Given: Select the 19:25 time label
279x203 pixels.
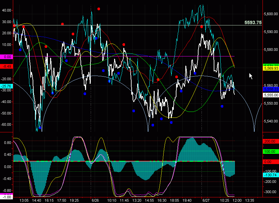Looking at the screenshot, I should 74,200.
